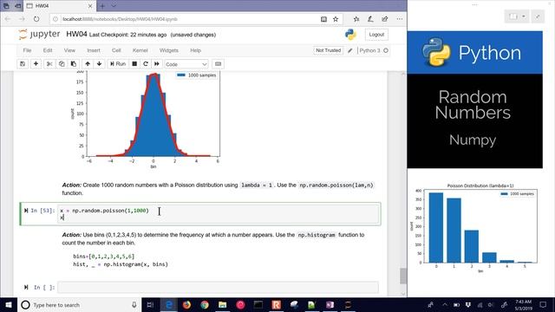Click the taskbar clock showing 7:43 AM
Viewport: 555px width, 312px height.
click(x=524, y=304)
